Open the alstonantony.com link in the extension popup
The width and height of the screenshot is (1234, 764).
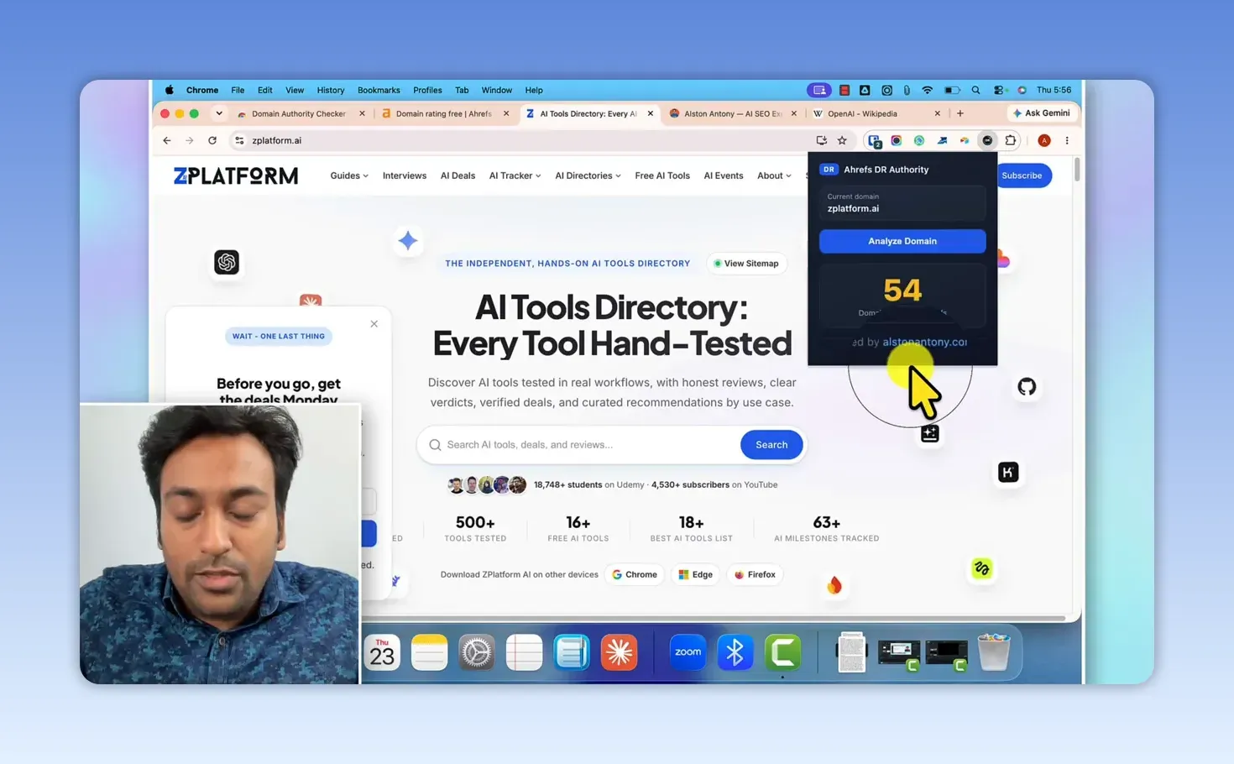(924, 342)
